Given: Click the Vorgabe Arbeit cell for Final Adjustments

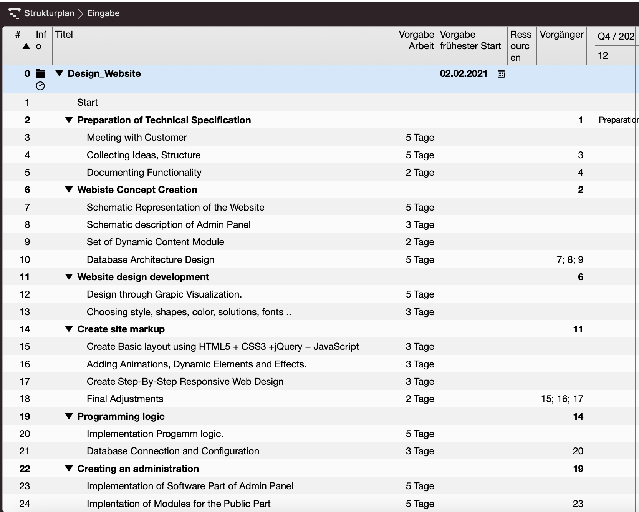Looking at the screenshot, I should 420,399.
